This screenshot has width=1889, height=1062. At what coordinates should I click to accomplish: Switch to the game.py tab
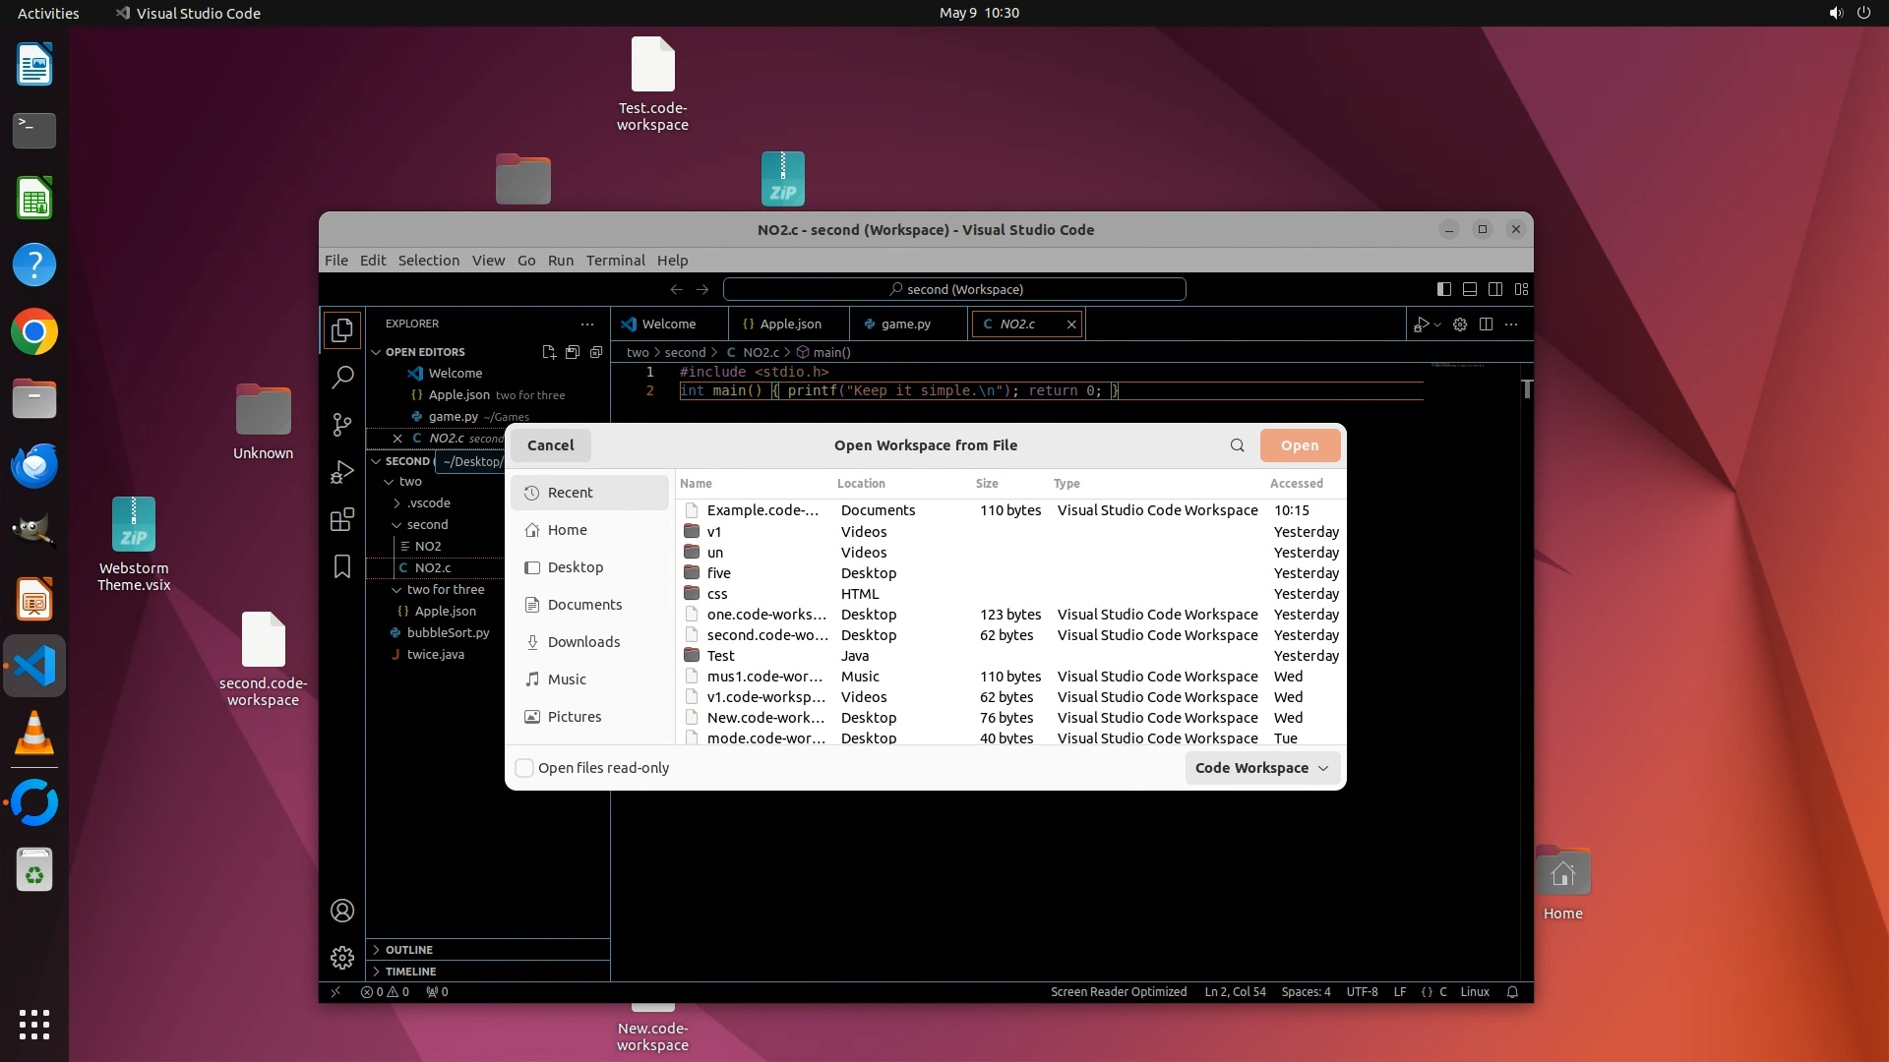coord(904,324)
